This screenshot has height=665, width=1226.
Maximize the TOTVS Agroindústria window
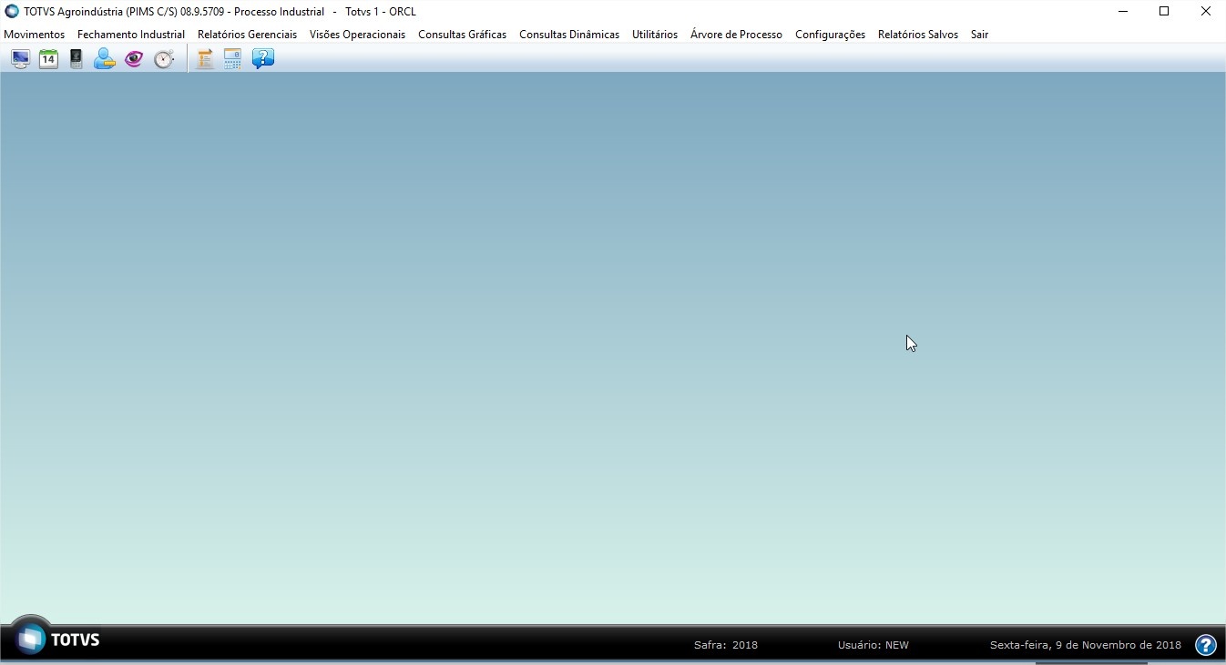click(x=1164, y=12)
